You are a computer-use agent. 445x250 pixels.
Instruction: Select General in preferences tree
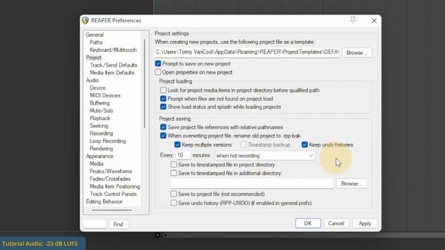tap(95, 35)
